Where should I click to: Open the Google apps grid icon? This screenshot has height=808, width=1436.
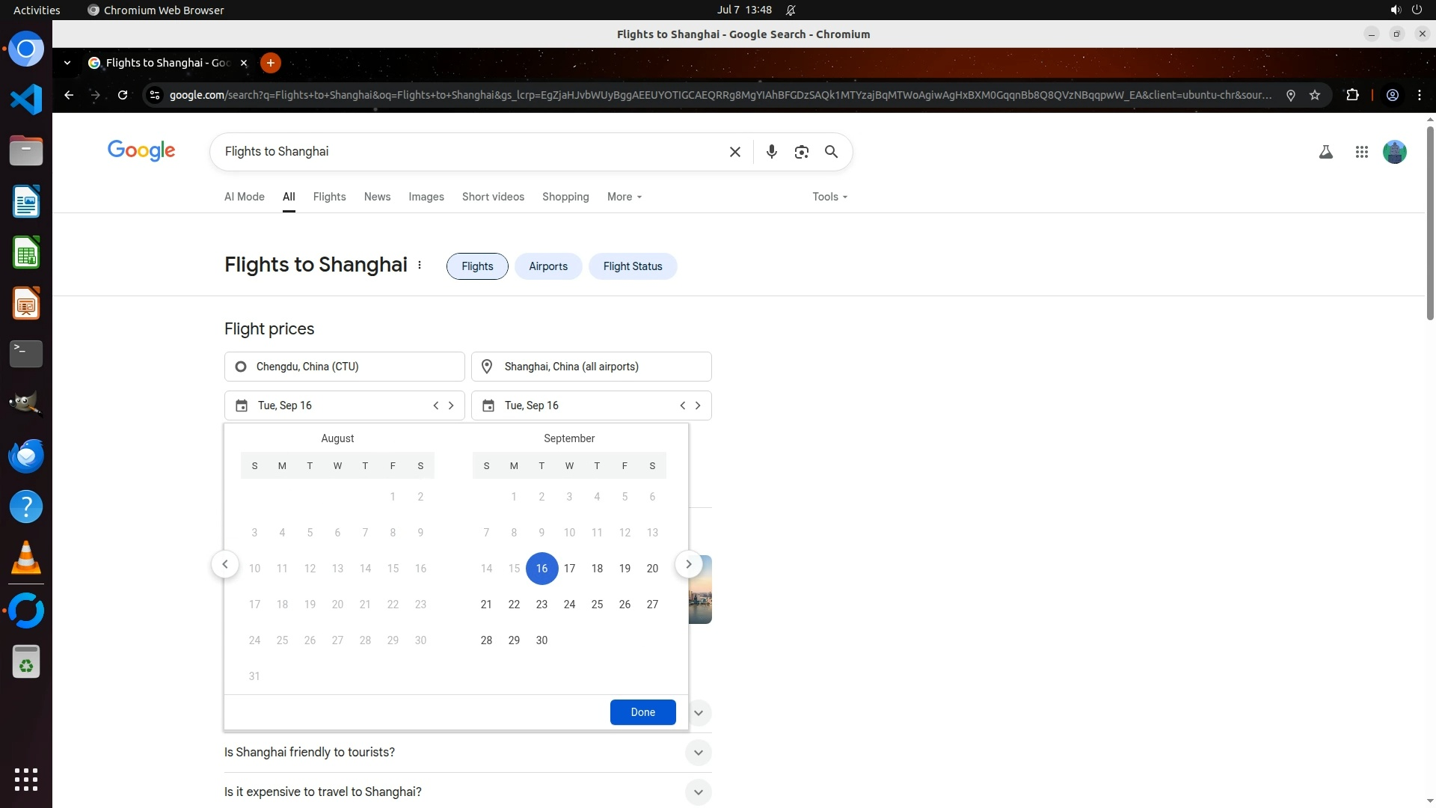(x=1361, y=152)
